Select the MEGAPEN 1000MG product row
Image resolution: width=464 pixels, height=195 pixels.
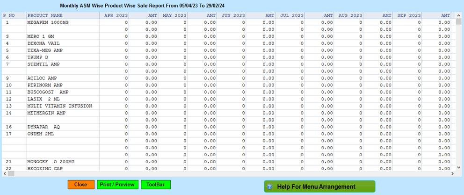(48, 22)
